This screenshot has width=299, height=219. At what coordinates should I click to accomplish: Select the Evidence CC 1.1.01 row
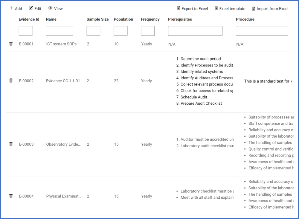point(63,81)
